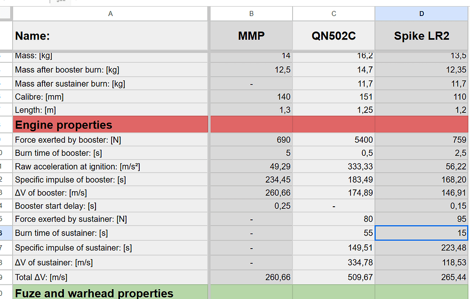Select the QN502C header cell
470x299 pixels.
point(334,36)
